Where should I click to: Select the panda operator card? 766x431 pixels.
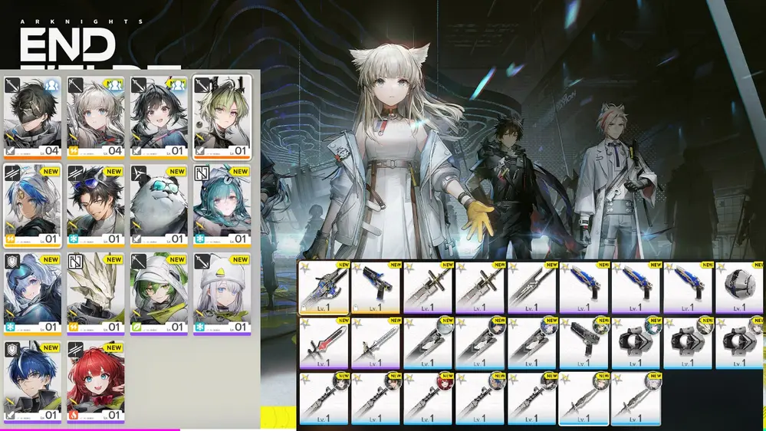click(158, 204)
